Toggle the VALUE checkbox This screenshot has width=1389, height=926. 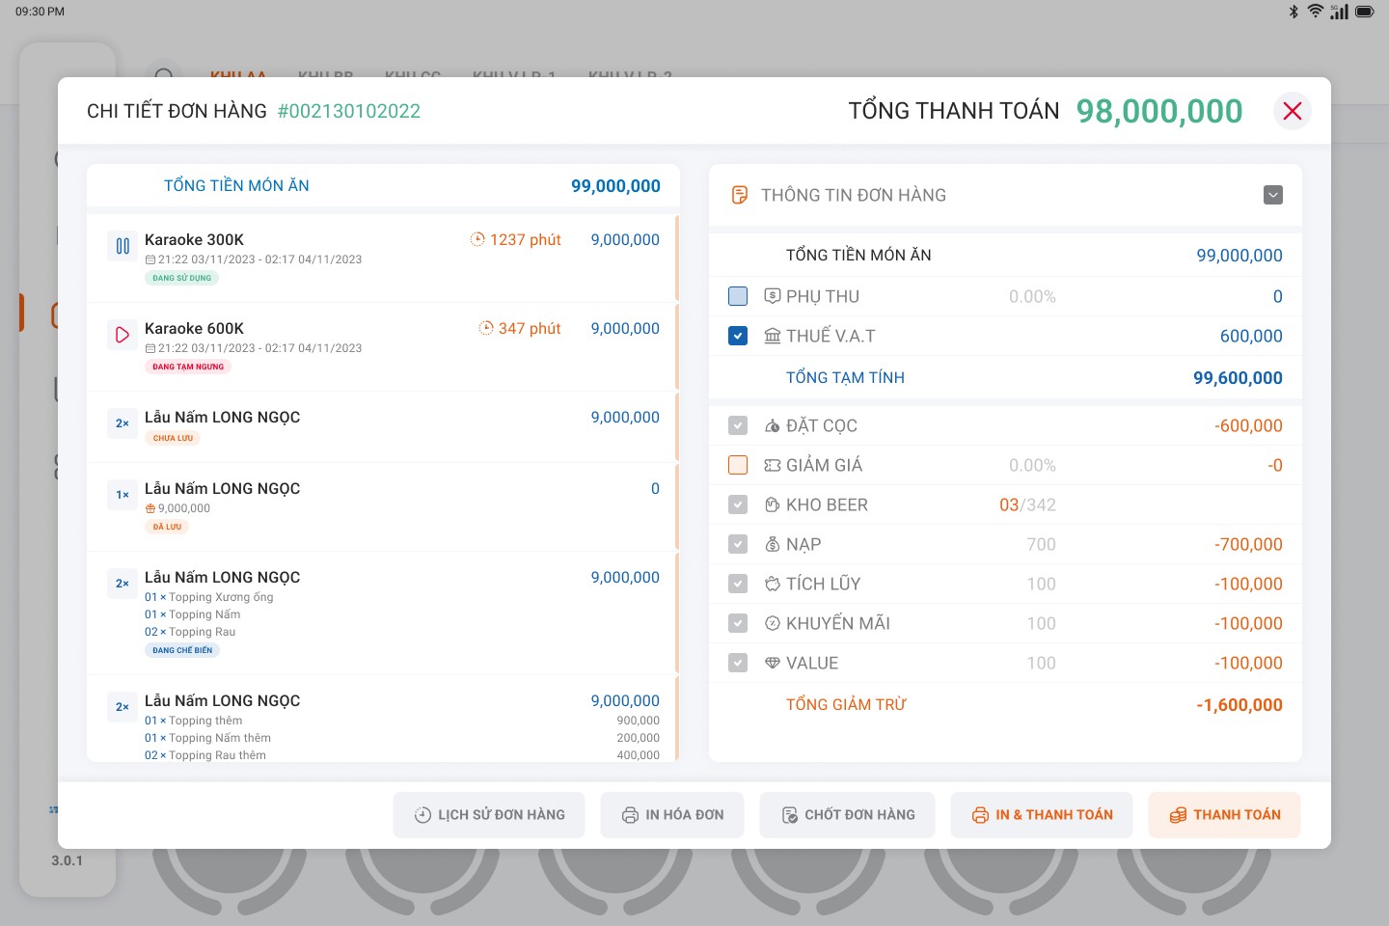tap(738, 663)
